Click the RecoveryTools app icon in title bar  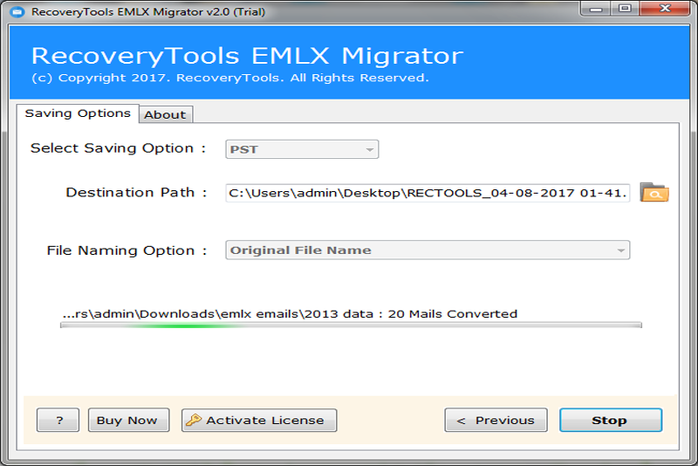pos(17,11)
